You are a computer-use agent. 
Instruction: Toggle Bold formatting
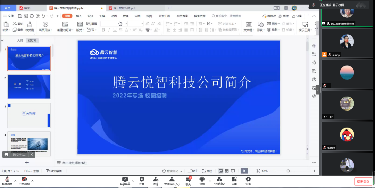click(x=103, y=30)
